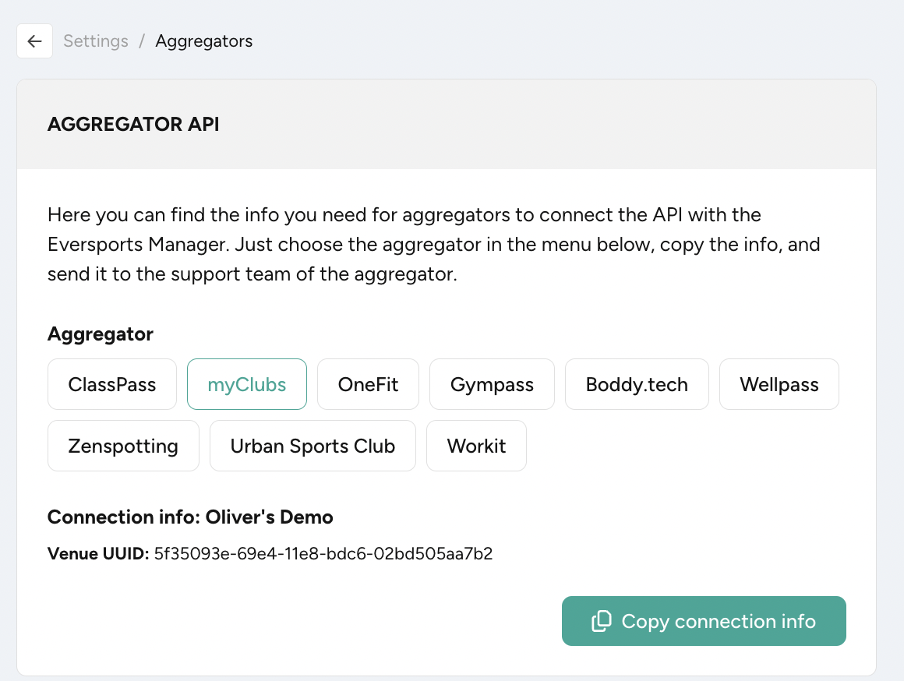Click the Venue UUID value 5f35093e-69e4-11e8-bdc6-02bd505aa7b2
904x681 pixels.
[x=323, y=553]
